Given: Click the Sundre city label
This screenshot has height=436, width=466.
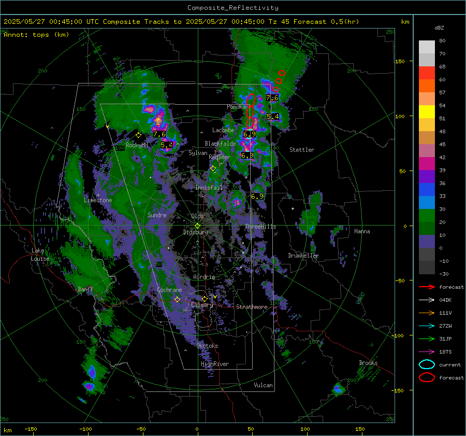Looking at the screenshot, I should pos(157,215).
